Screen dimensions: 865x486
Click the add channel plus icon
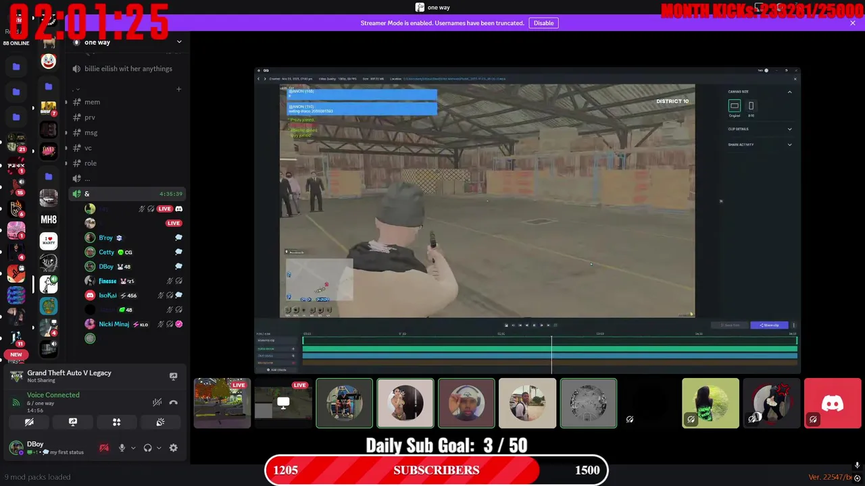tap(178, 89)
